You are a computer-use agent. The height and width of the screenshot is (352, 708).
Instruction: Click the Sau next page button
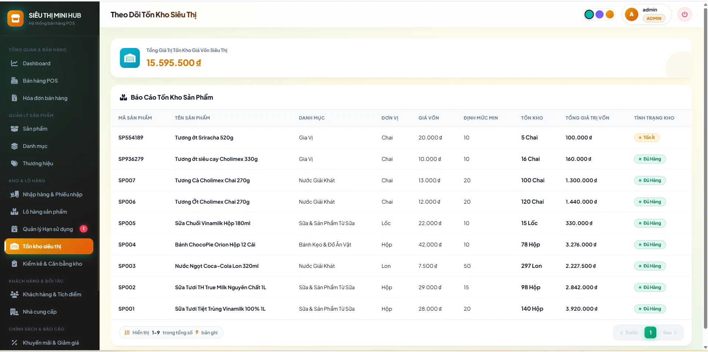point(670,333)
